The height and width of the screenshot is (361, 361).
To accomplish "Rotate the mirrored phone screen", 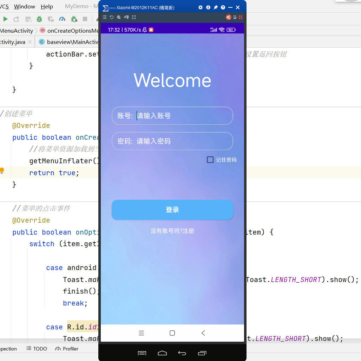I will (111, 17).
